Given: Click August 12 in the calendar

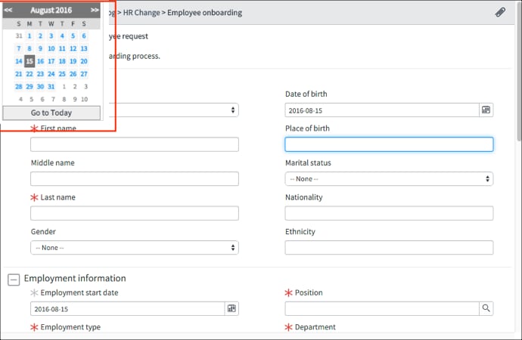Looking at the screenshot, I should (x=73, y=48).
